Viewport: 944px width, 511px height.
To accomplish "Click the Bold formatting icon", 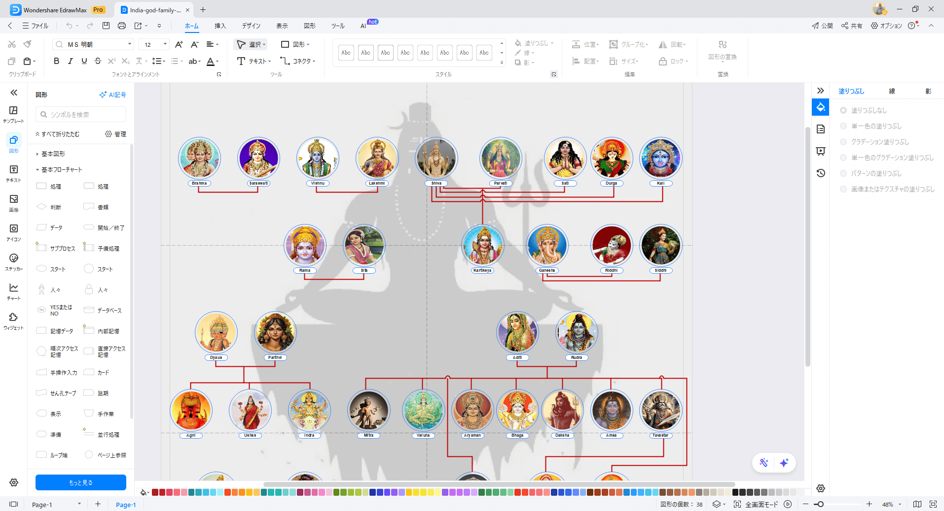I will coord(56,61).
